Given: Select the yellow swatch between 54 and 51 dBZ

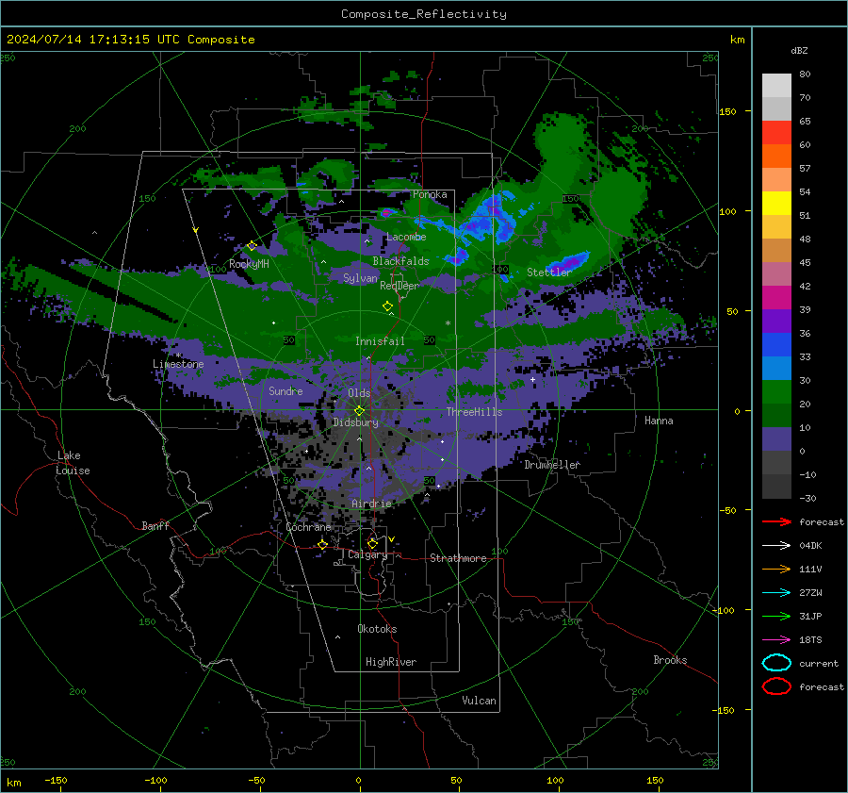Looking at the screenshot, I should coord(776,204).
